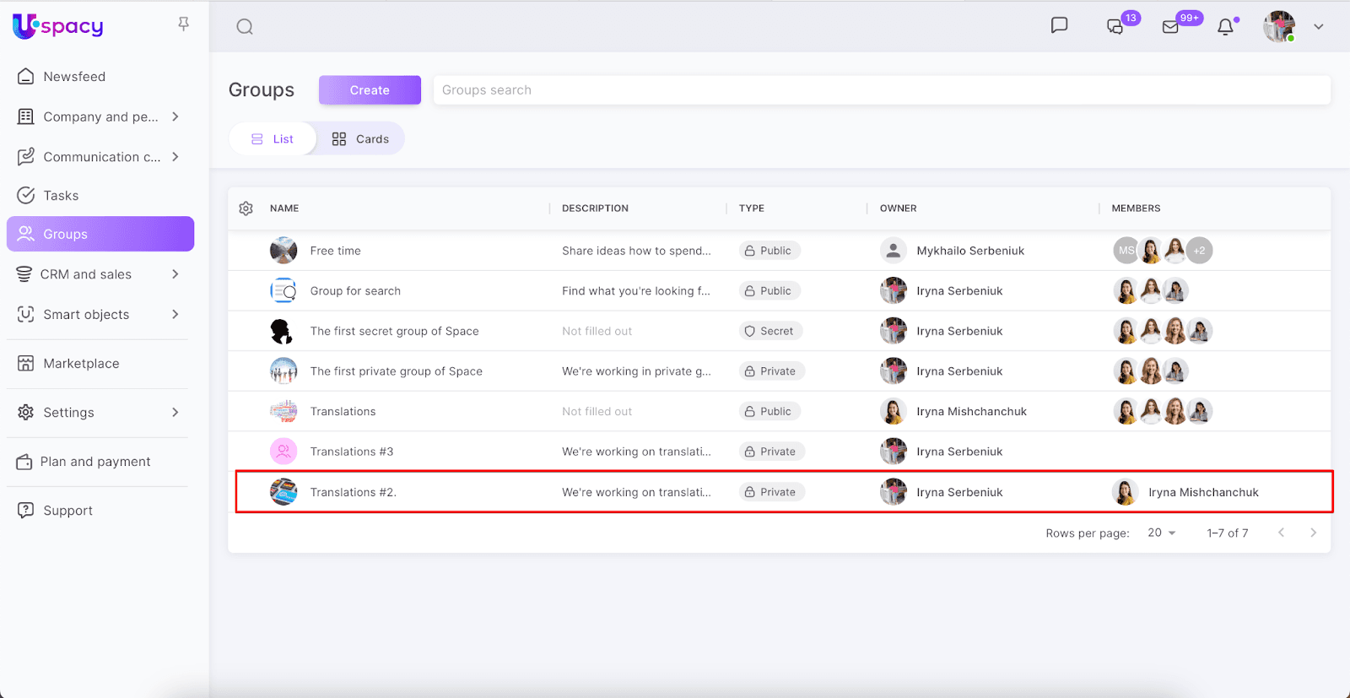Open table column settings gear icon
The width and height of the screenshot is (1350, 698).
point(246,208)
